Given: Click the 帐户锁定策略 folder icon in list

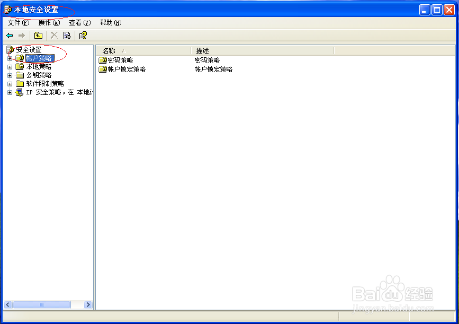Looking at the screenshot, I should (x=103, y=69).
